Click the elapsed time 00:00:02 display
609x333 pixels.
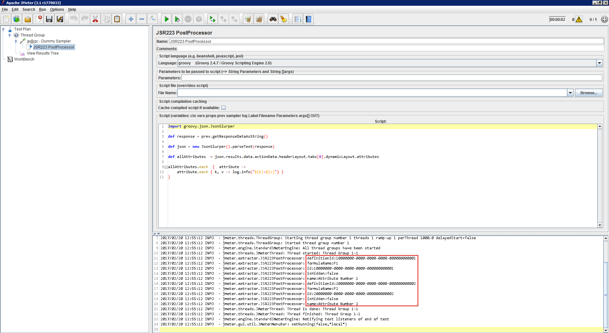click(557, 19)
